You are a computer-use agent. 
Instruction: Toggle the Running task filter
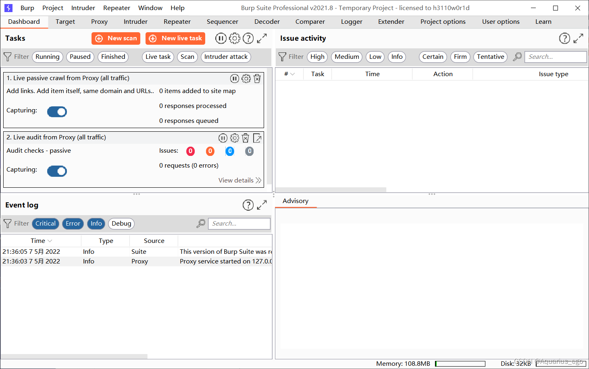[48, 57]
